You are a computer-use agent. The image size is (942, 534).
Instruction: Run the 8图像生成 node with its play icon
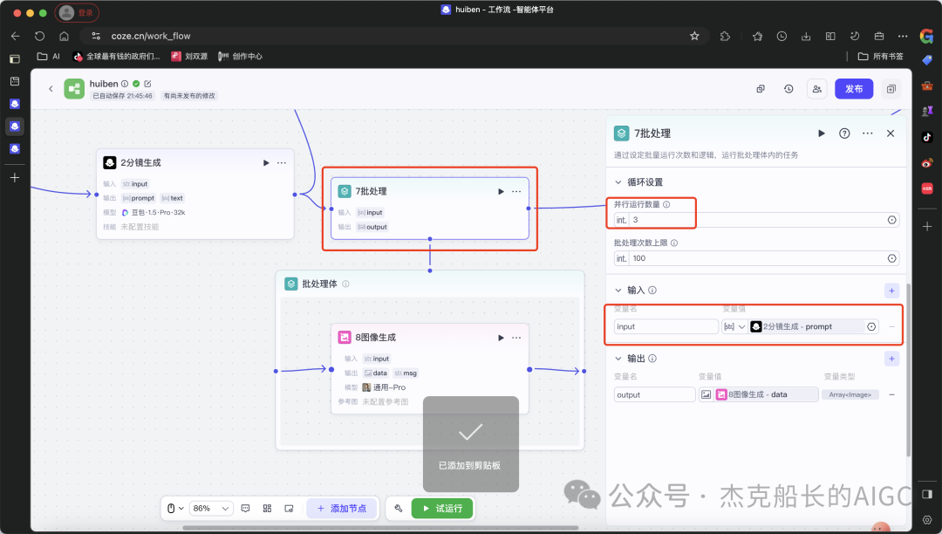[501, 338]
